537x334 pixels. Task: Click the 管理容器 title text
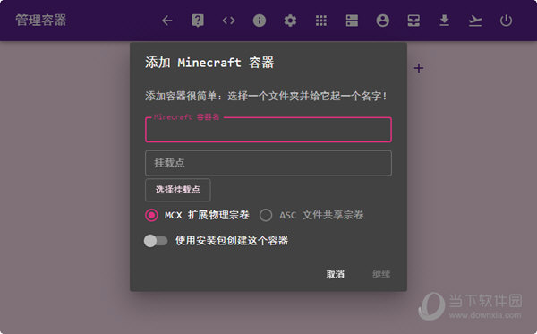(x=41, y=20)
